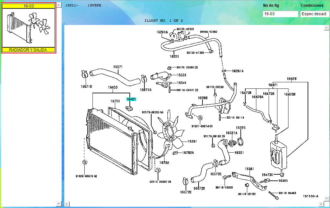This screenshot has width=330, height=208.
Task: Click the diagram's vertical scroll-up arrow
Action: pyautogui.click(x=327, y=29)
